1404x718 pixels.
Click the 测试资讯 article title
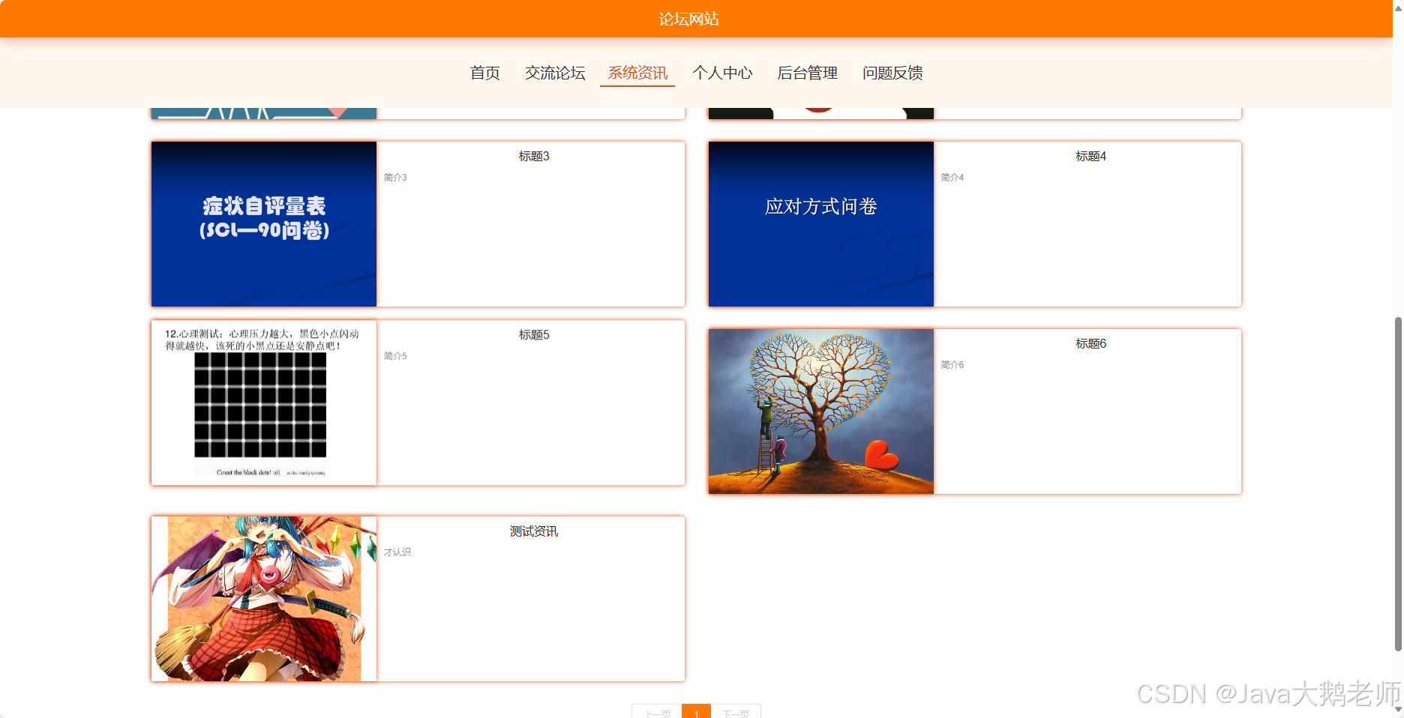coord(534,531)
